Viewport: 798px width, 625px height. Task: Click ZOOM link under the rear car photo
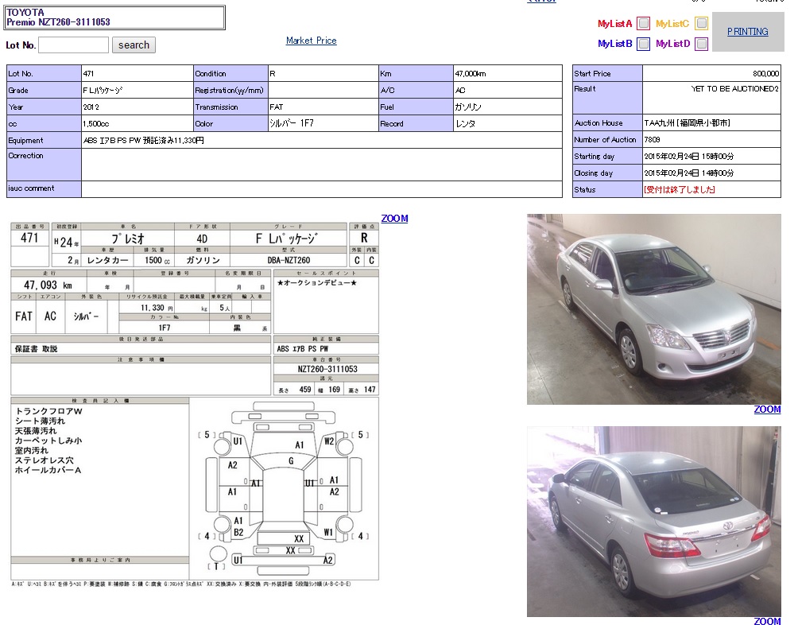pos(767,621)
